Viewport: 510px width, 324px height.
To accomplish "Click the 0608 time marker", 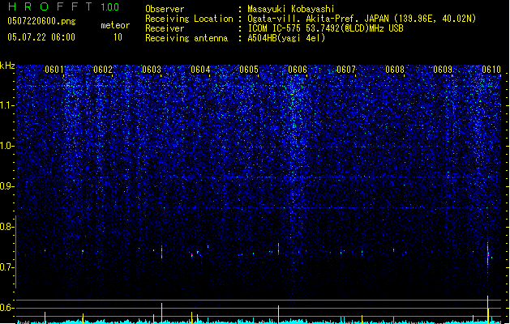I will click(x=395, y=70).
